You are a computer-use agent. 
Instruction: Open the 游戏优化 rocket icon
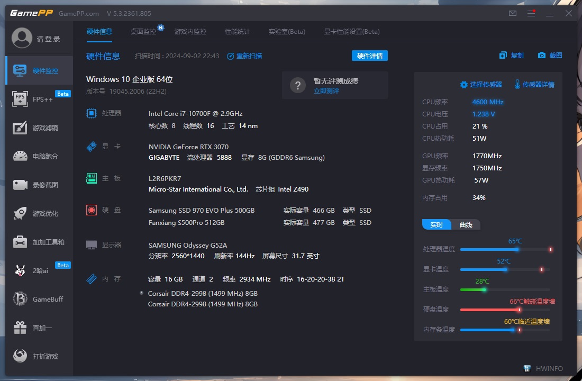pyautogui.click(x=20, y=213)
